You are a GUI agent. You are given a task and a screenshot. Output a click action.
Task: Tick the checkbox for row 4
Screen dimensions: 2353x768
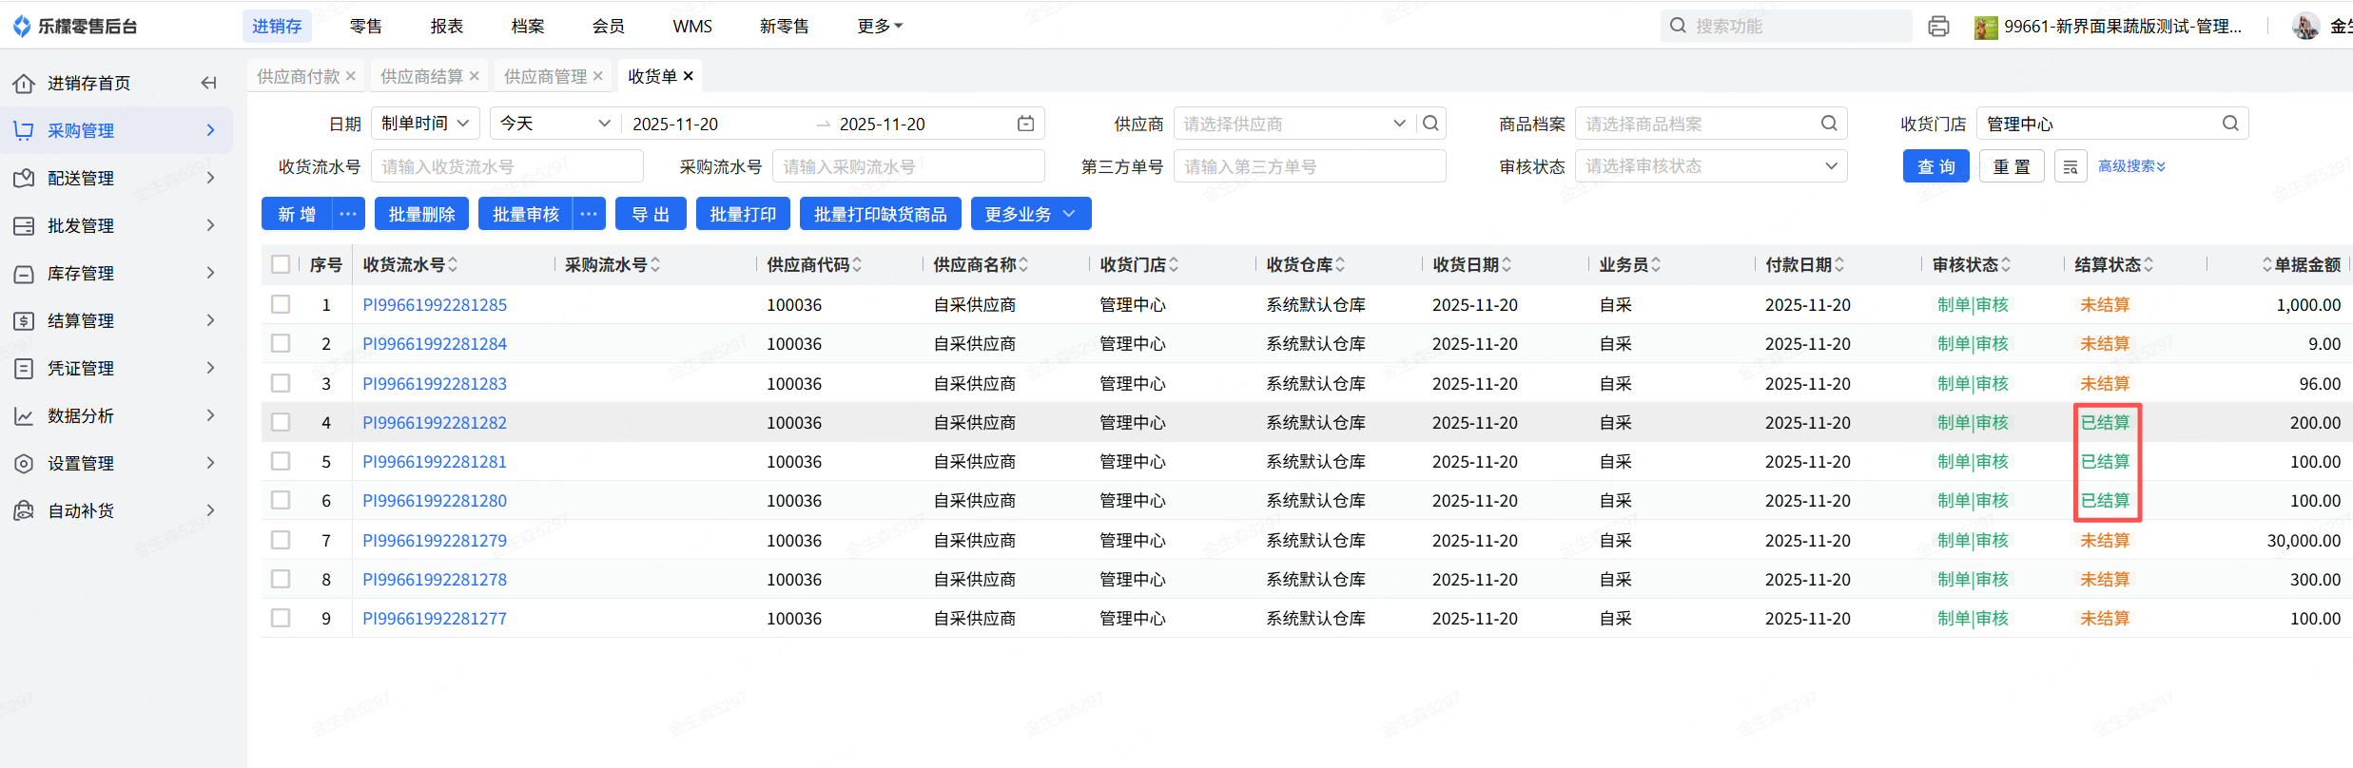281,422
